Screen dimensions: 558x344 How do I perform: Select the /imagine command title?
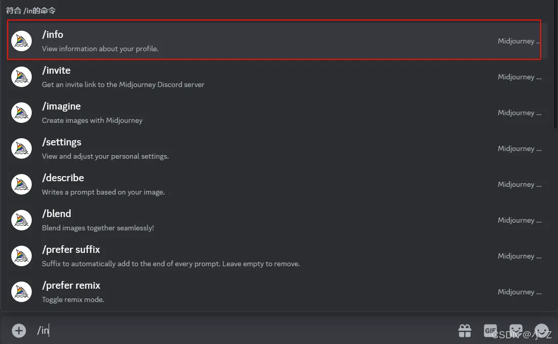coord(61,106)
